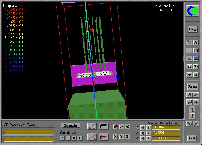Select the V velocity variable

(74, 138)
